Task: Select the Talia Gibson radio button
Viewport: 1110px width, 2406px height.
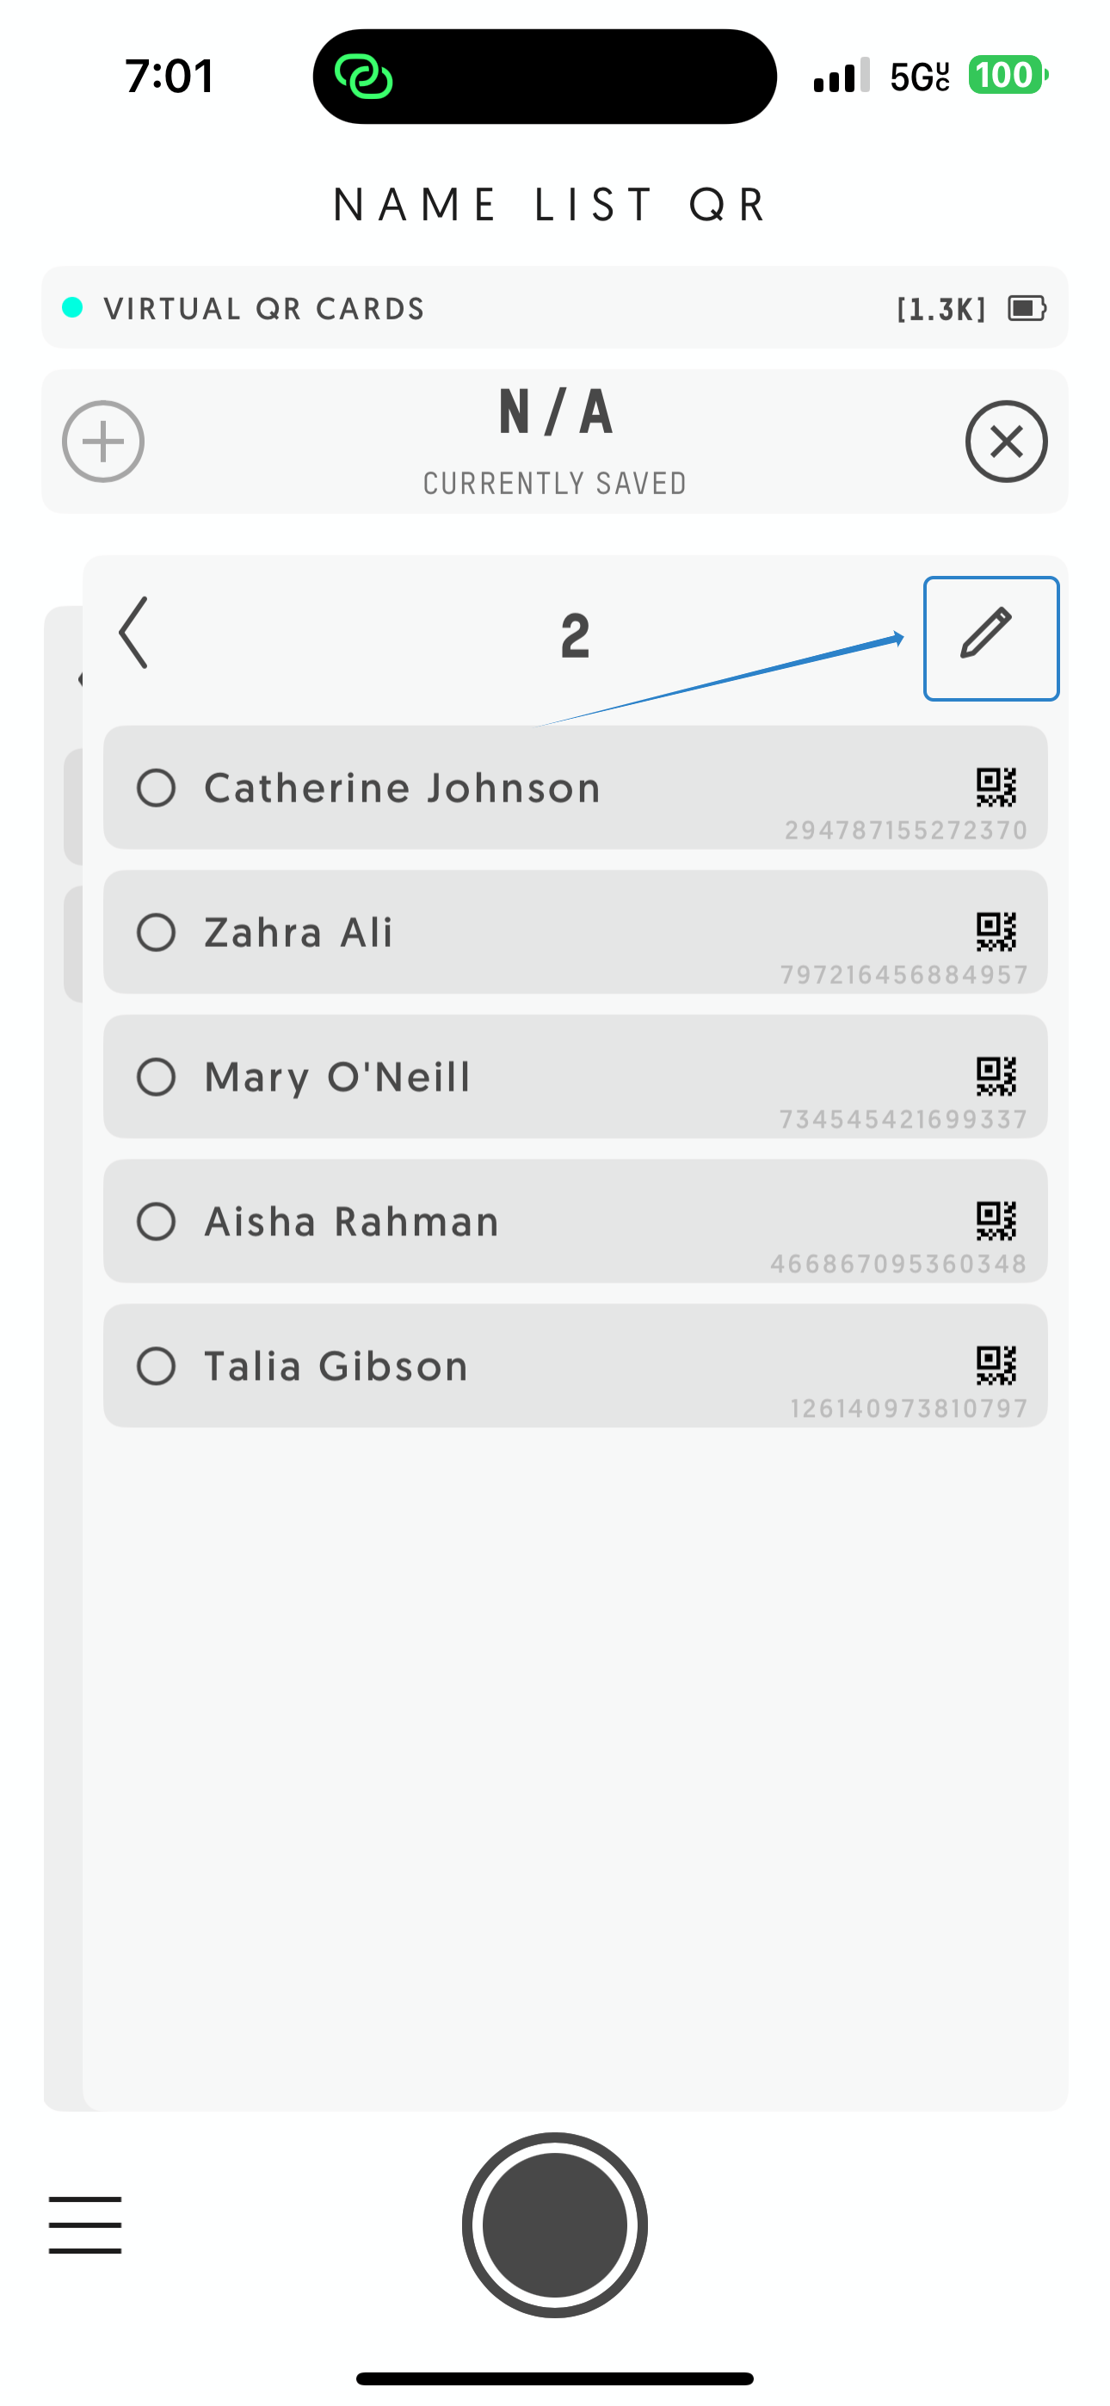Action: pyautogui.click(x=156, y=1365)
